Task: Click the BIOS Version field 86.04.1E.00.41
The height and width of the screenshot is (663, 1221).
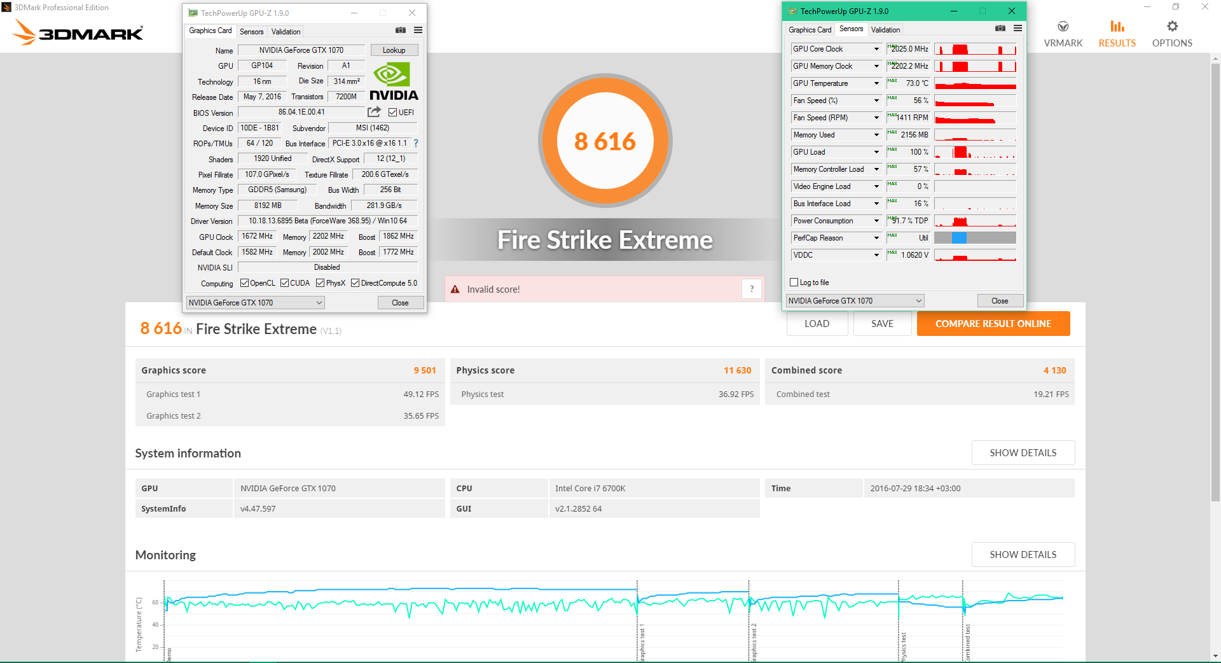Action: (301, 112)
